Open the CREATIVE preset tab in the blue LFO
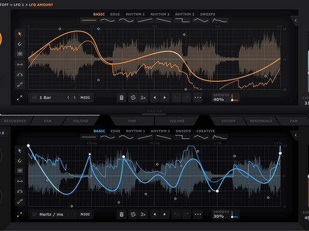 (x=206, y=131)
